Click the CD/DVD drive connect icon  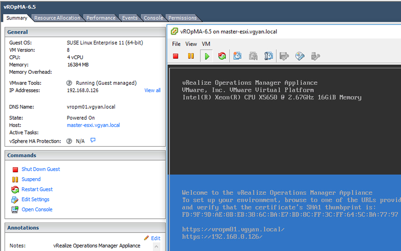point(300,56)
